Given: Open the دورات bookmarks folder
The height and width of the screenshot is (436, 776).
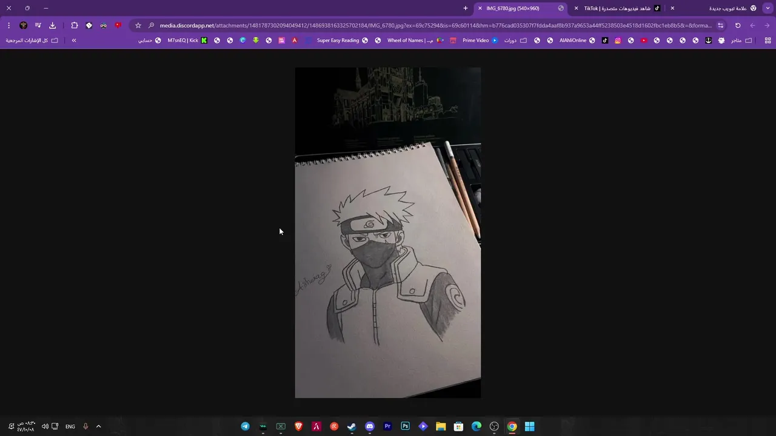Looking at the screenshot, I should coord(515,41).
